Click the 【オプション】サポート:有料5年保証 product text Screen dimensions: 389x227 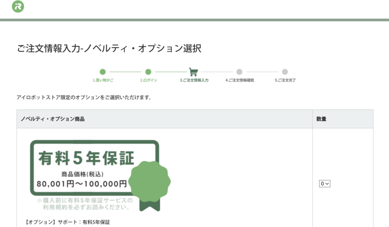(x=67, y=222)
